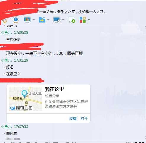Screen dimensions: 146x143
Task: Expand the arrow beside the folder icon
Action: 48,20
